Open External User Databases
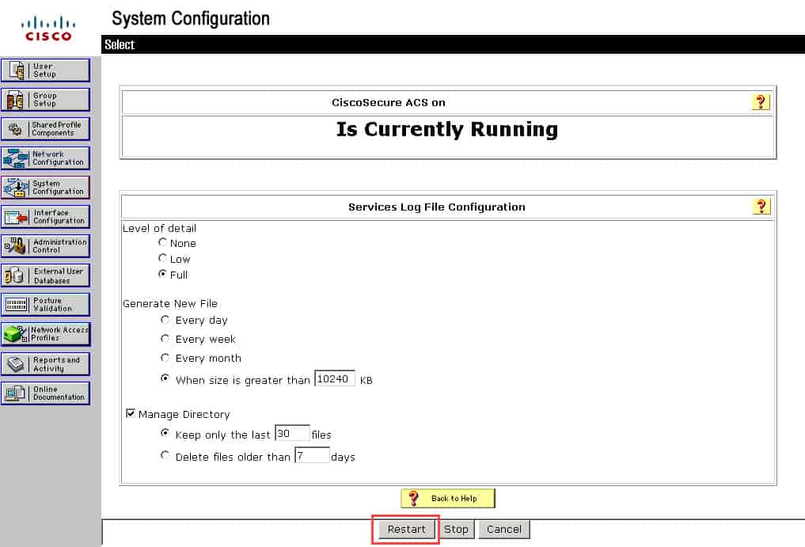This screenshot has height=547, width=805. 46,275
